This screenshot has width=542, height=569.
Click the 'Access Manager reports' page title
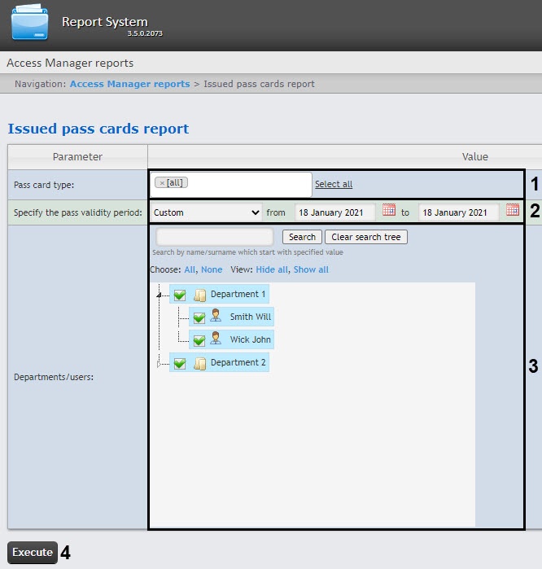[70, 63]
